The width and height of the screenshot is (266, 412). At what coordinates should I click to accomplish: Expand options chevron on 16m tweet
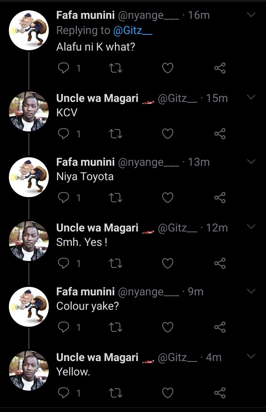tap(251, 15)
